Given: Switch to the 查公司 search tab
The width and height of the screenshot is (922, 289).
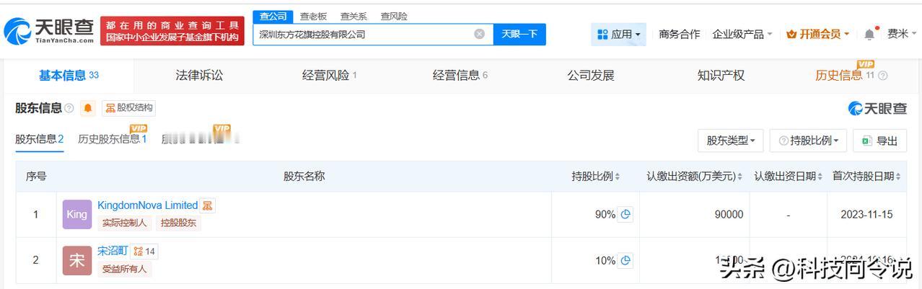Looking at the screenshot, I should pos(273,16).
